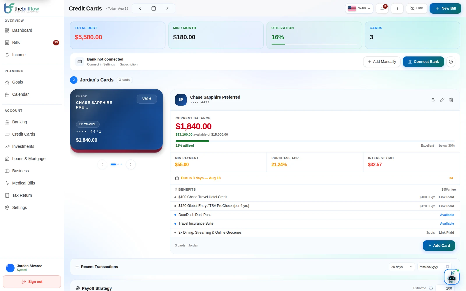Image resolution: width=466 pixels, height=291 pixels.
Task: Click Total Debt summary card
Action: (x=118, y=35)
